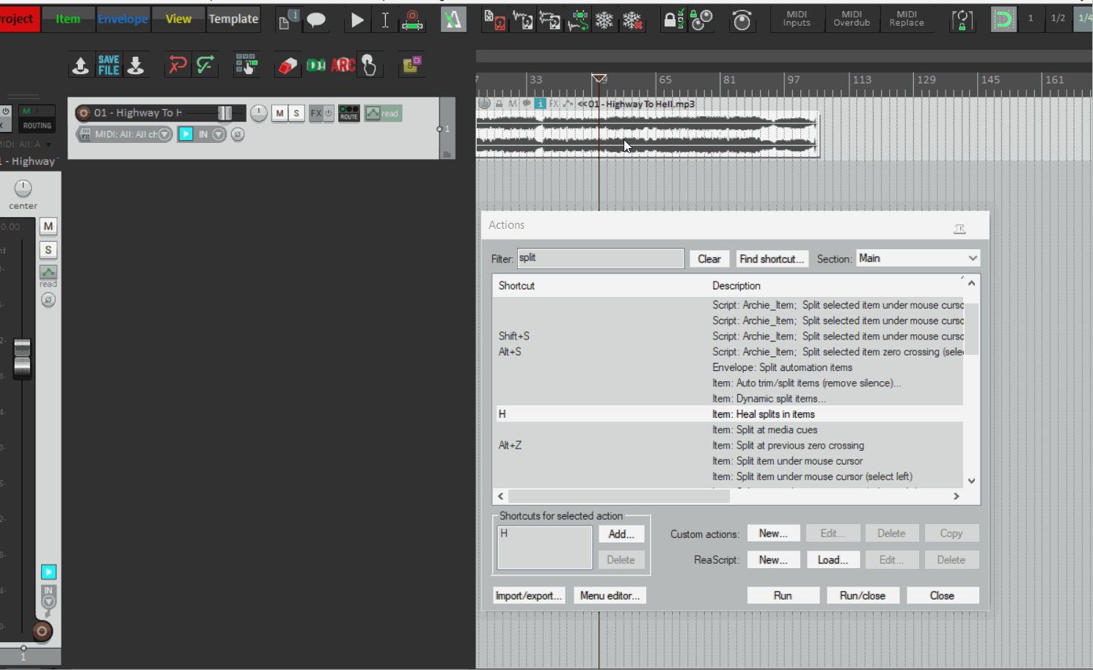Click Run/close in Actions window
The height and width of the screenshot is (670, 1093).
pos(863,595)
